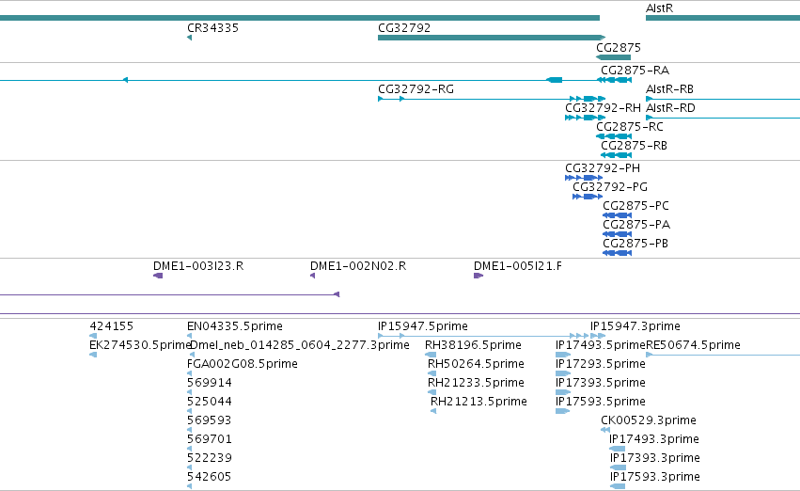Screen dimensions: 800x491
Task: Select the RH38196.5prime EST arrow
Action: pyautogui.click(x=431, y=355)
